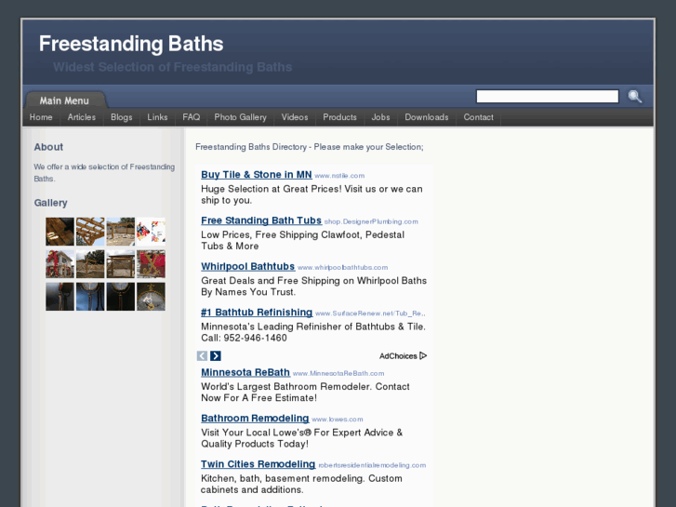The image size is (676, 507).
Task: Open the Bathroom Remodeling ad link
Action: (x=255, y=418)
